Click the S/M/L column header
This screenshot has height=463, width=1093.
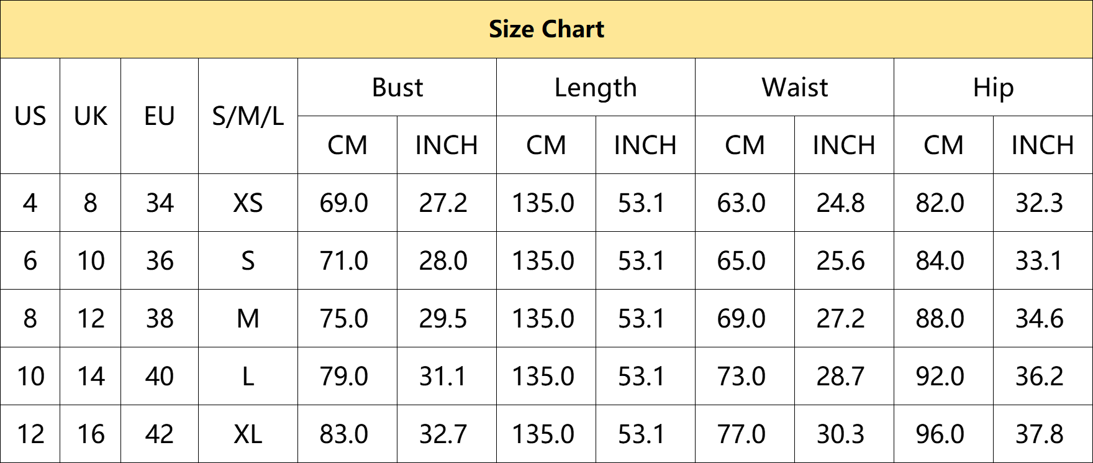tap(248, 116)
